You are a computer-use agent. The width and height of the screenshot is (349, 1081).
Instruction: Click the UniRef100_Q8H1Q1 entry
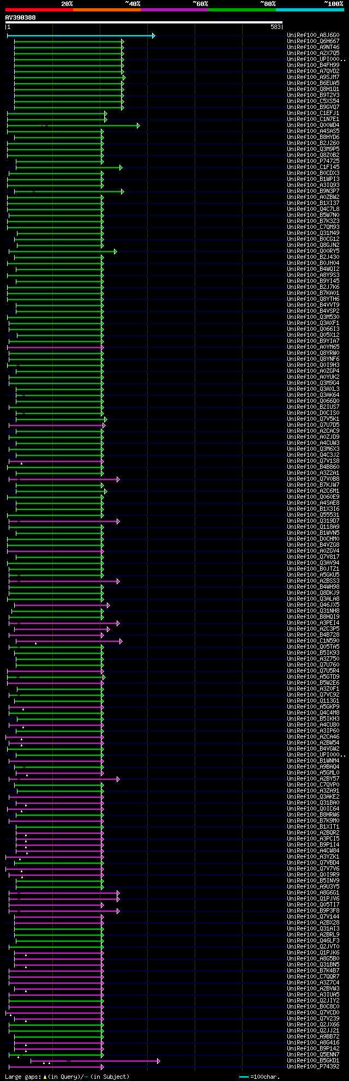[x=312, y=89]
